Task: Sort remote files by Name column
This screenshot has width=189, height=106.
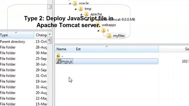Action: (61, 49)
